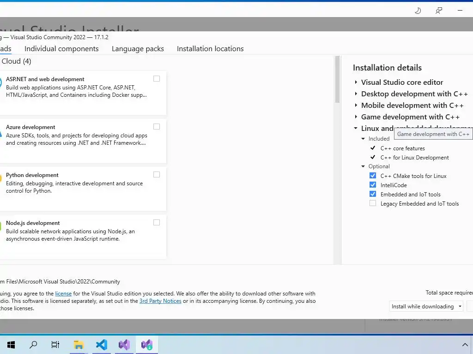Open the 3rd Party Notices link
473x354 pixels.
point(160,301)
